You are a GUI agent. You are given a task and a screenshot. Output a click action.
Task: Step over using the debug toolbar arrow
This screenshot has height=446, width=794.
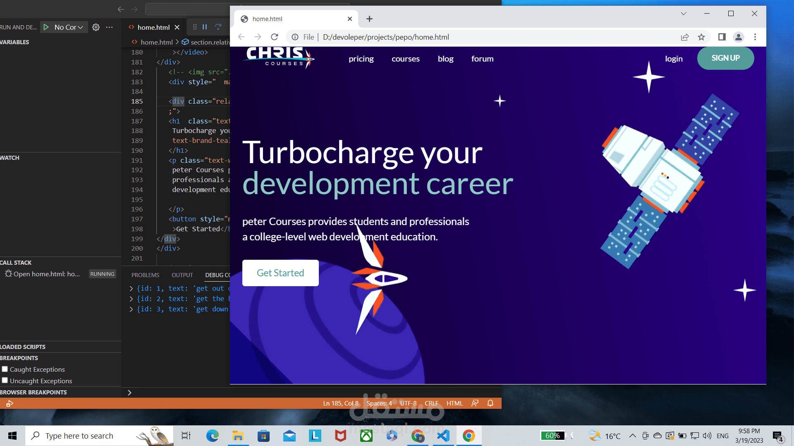tap(218, 27)
